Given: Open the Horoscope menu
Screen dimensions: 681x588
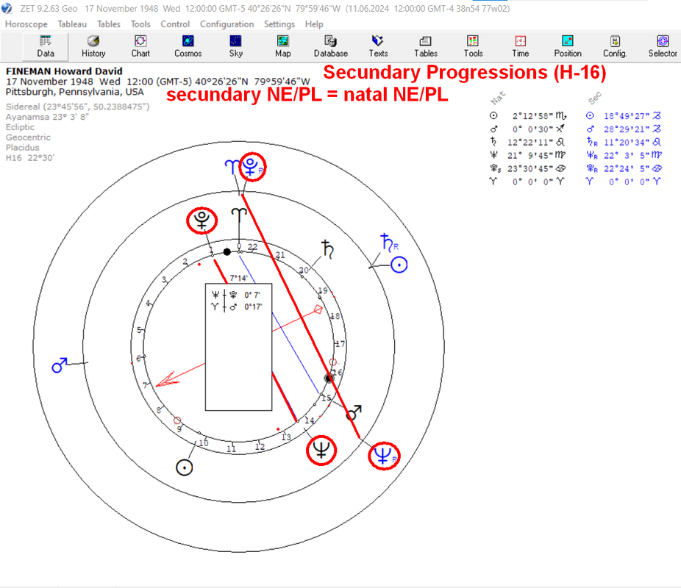Looking at the screenshot, I should click(x=26, y=24).
